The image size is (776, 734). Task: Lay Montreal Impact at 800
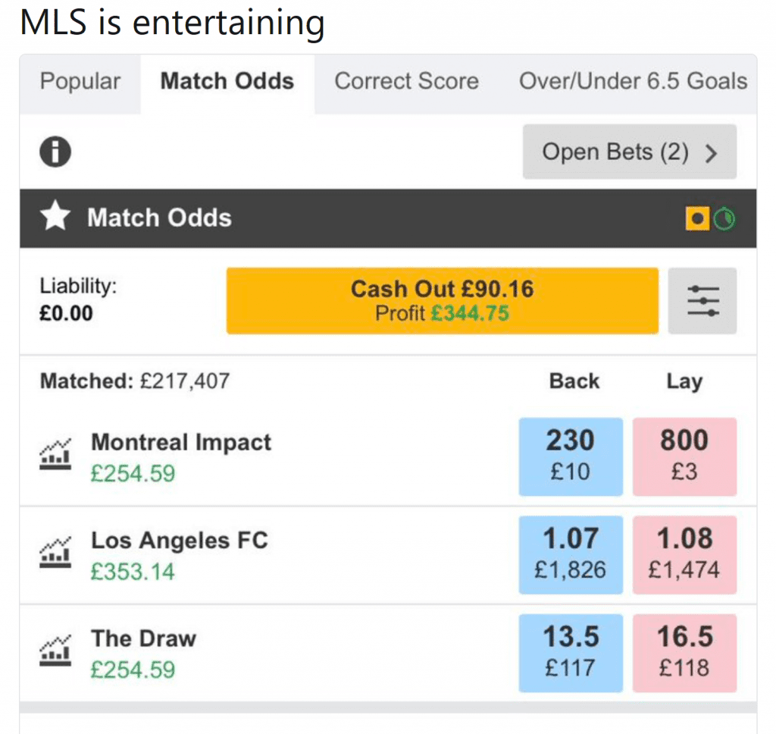684,456
